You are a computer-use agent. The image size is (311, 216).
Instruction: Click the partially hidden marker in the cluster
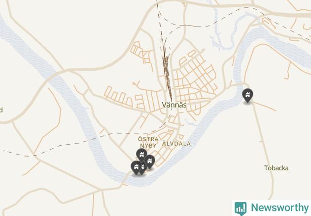point(143,169)
